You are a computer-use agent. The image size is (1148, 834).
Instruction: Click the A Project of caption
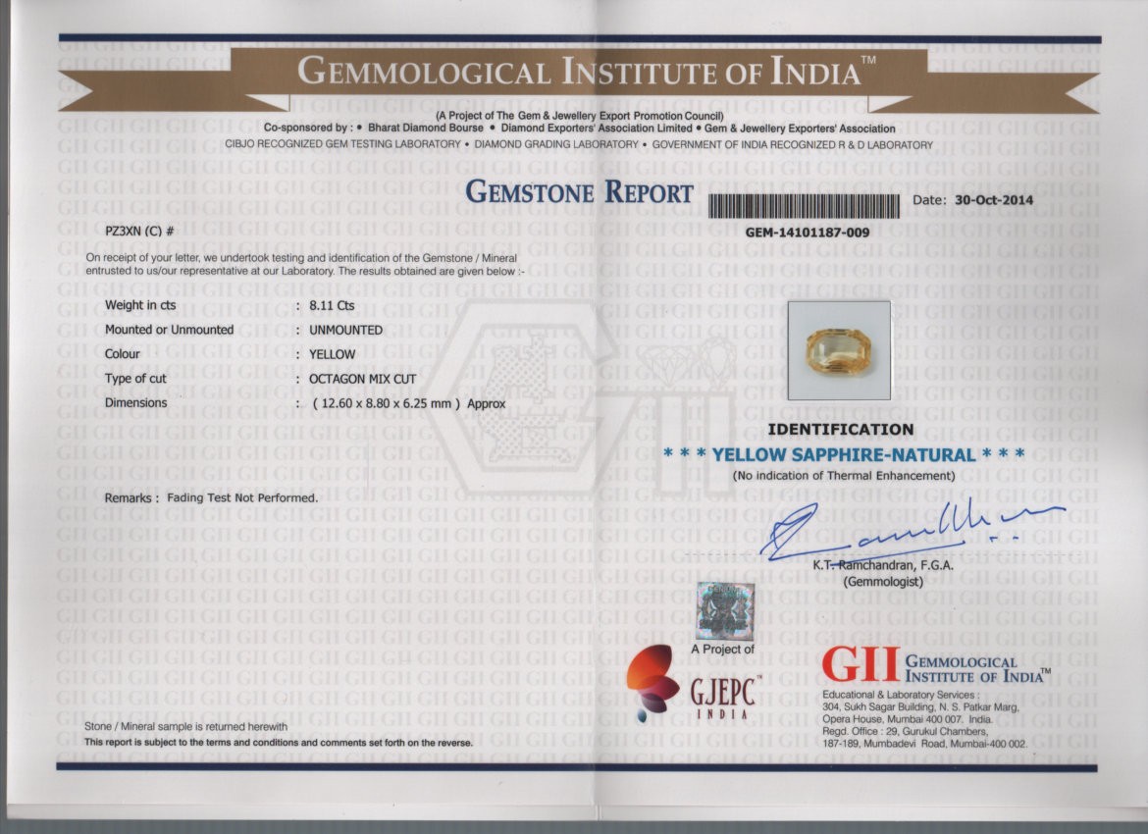point(722,649)
